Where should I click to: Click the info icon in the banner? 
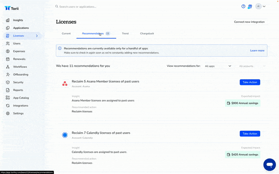pos(60,48)
